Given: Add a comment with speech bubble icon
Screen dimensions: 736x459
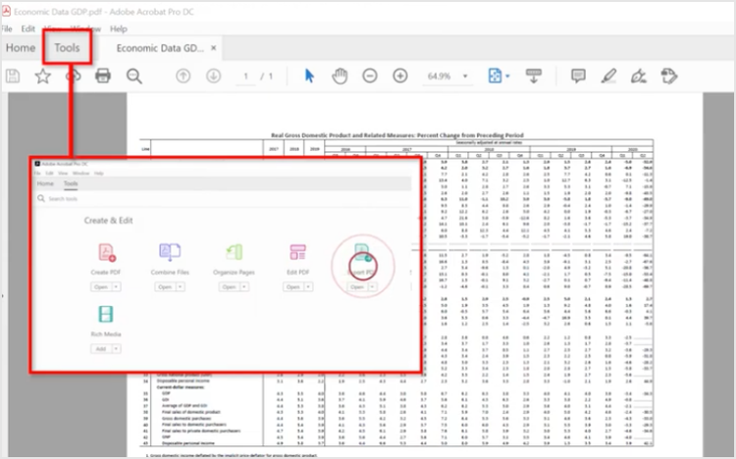Looking at the screenshot, I should click(578, 76).
